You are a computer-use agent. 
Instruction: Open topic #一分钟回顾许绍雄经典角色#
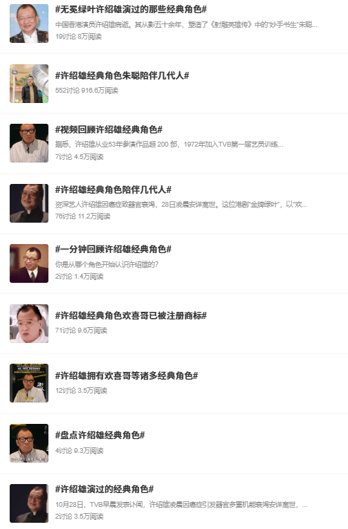113,250
